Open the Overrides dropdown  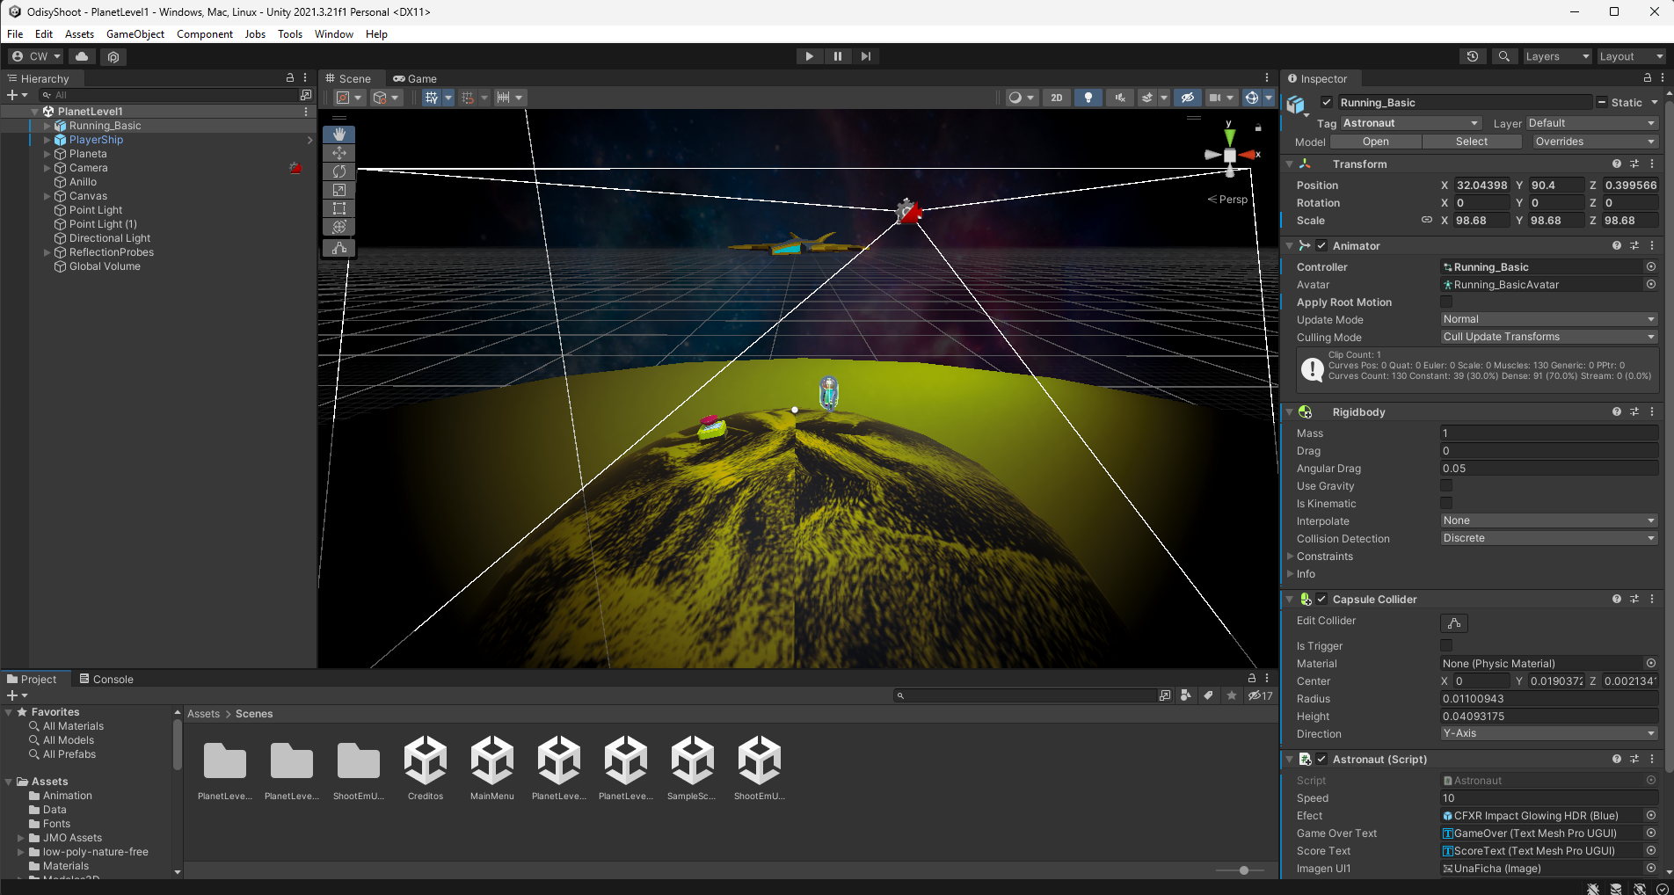1594,142
